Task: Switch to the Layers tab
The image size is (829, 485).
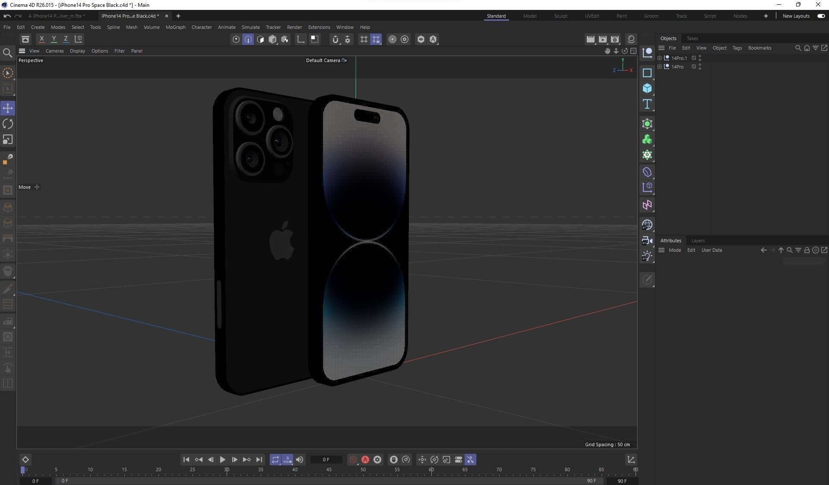Action: (698, 241)
